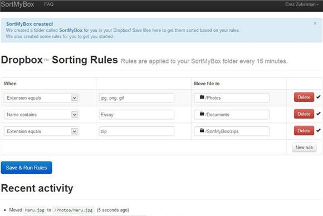This screenshot has height=216, width=323.
Task: Delete the Essay name rule
Action: 304,114
